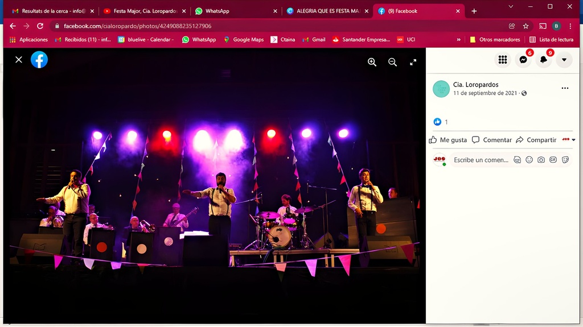Open the emoji picker in the comment box
583x327 pixels.
coord(529,160)
